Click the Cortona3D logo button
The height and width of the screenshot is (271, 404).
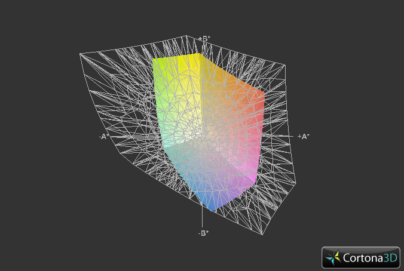pos(361,257)
